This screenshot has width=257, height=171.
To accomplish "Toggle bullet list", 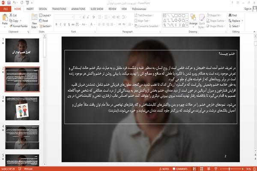I will pos(100,17).
